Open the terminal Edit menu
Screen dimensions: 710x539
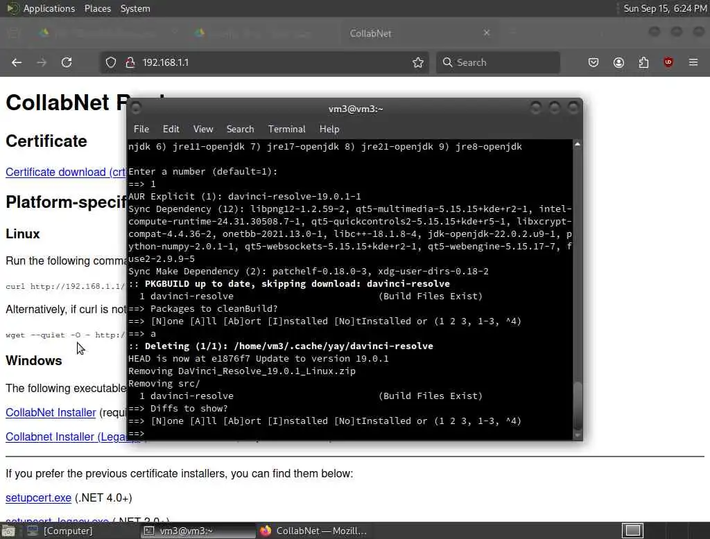click(171, 129)
